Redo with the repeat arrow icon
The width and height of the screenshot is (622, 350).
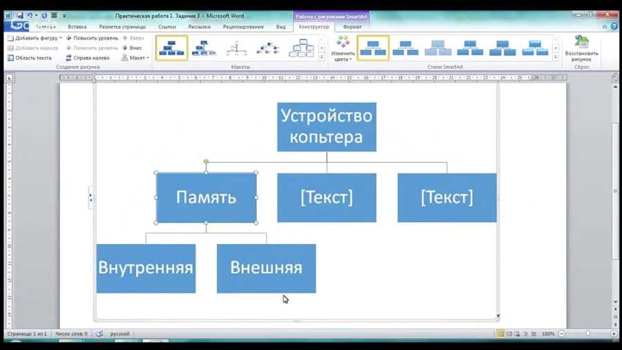tap(44, 15)
